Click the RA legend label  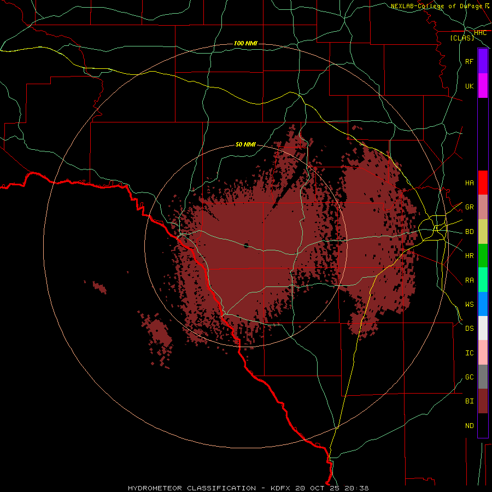pyautogui.click(x=470, y=280)
